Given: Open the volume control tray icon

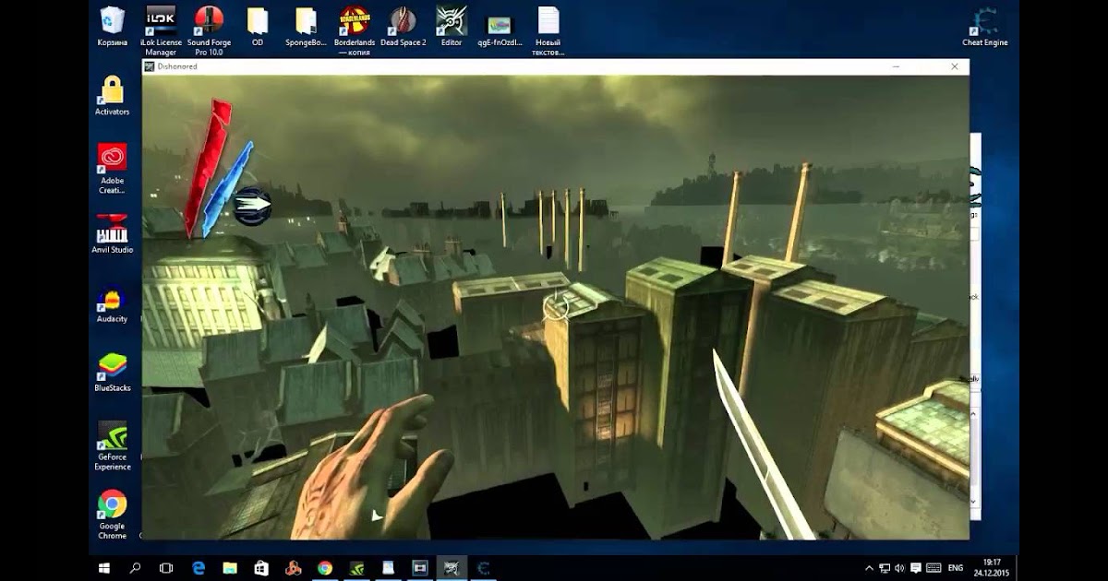Looking at the screenshot, I should tap(900, 568).
